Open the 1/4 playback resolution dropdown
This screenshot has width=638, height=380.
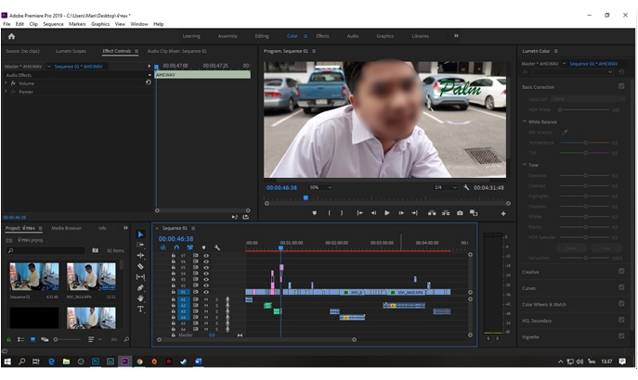[443, 187]
